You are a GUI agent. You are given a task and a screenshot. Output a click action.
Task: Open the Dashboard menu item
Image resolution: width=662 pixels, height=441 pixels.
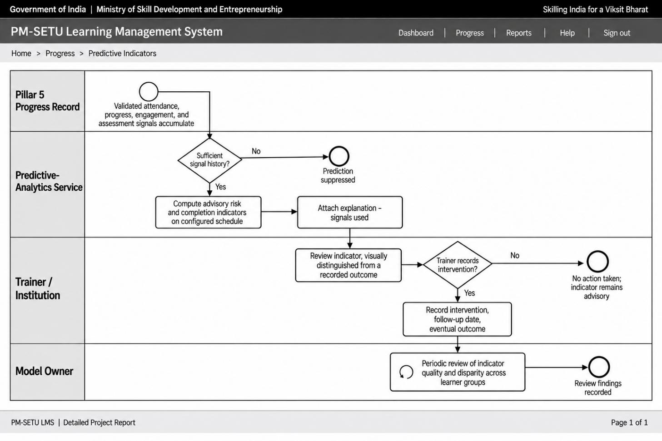pyautogui.click(x=416, y=33)
